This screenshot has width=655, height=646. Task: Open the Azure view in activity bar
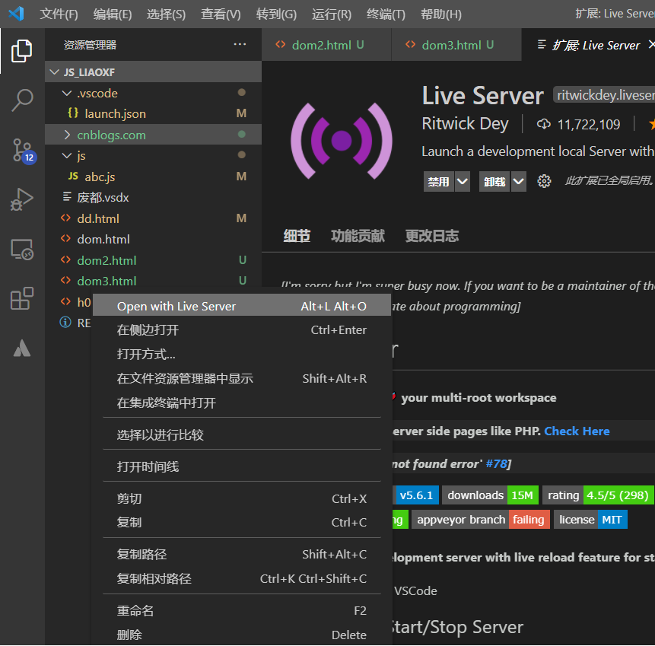click(x=22, y=348)
